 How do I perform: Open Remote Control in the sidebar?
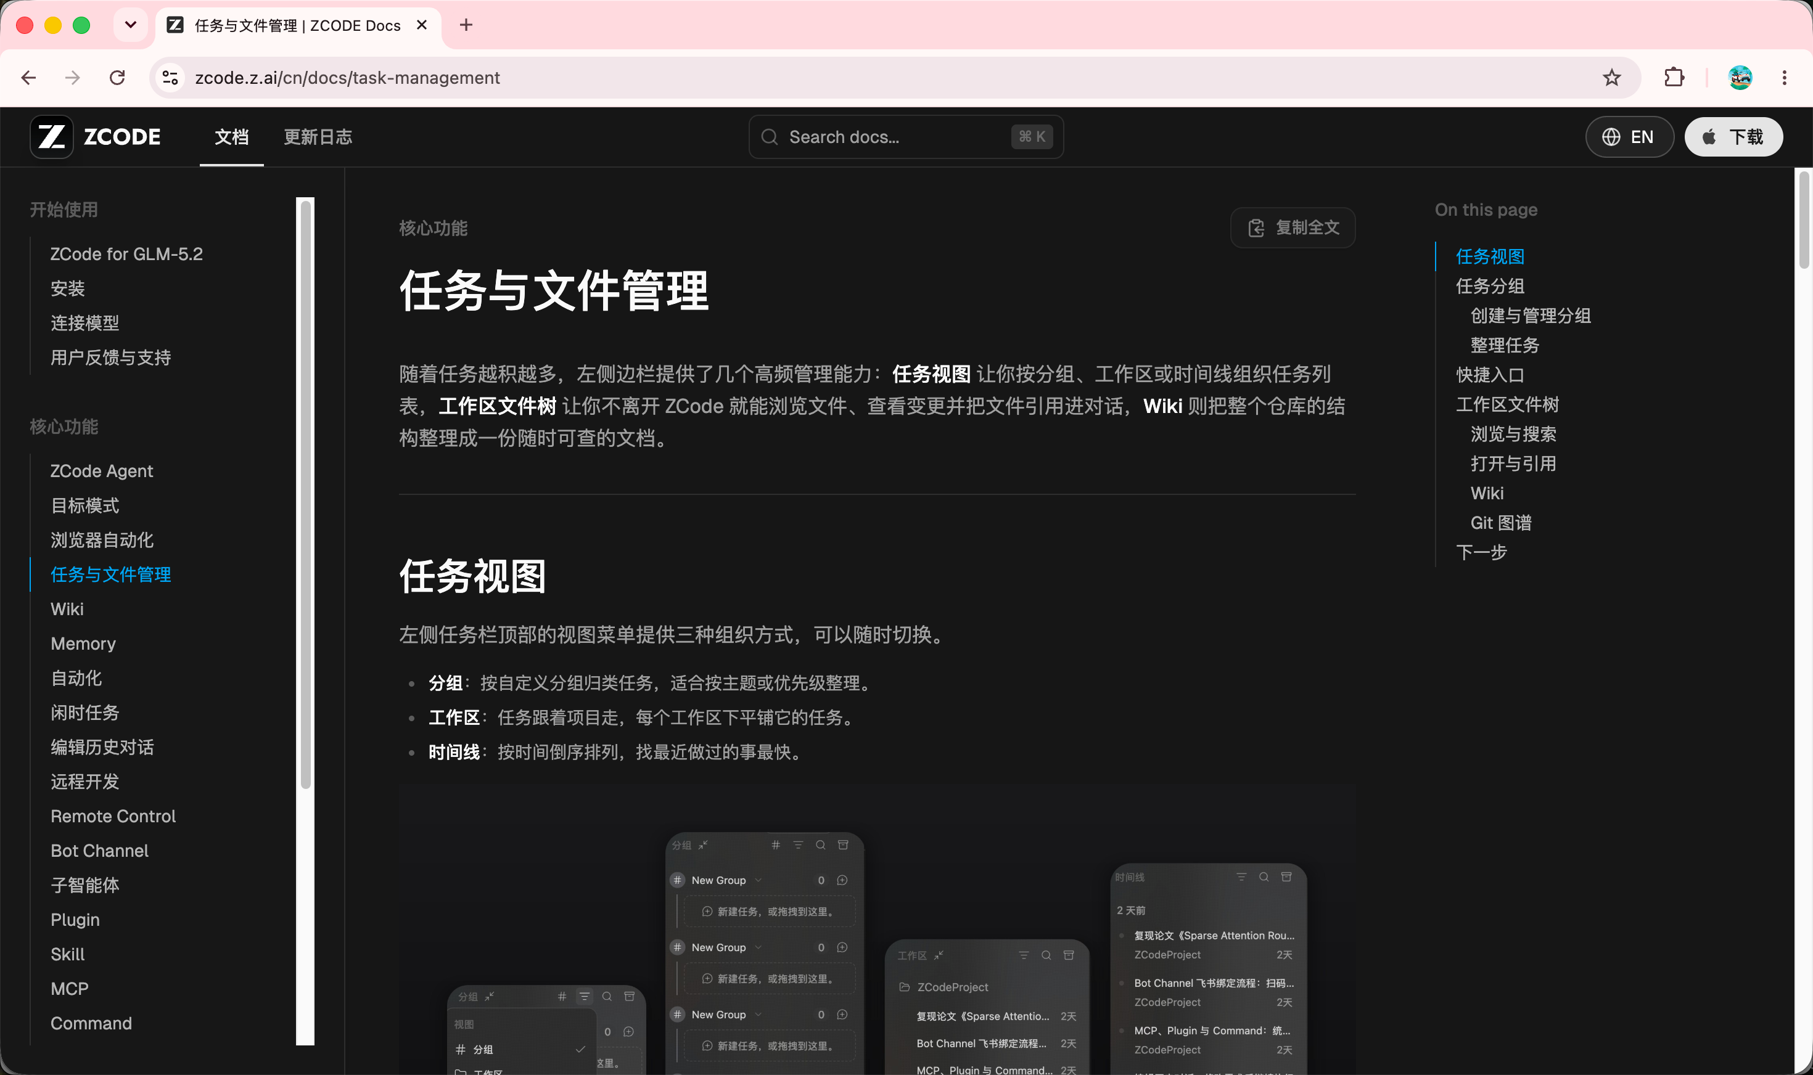113,816
